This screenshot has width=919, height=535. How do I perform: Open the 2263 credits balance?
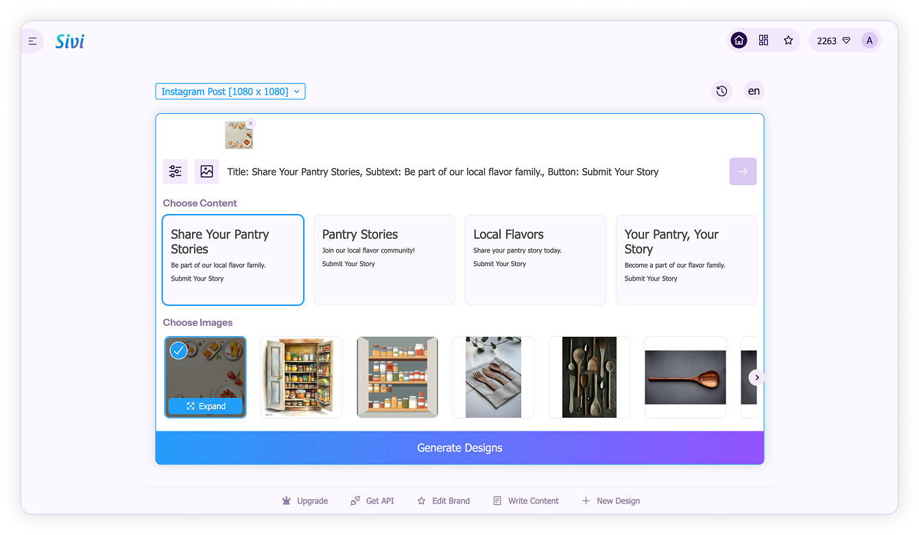pos(833,40)
